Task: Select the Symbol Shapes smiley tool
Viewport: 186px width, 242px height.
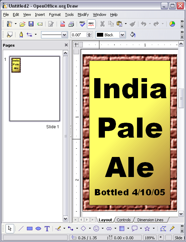Action: point(96,229)
